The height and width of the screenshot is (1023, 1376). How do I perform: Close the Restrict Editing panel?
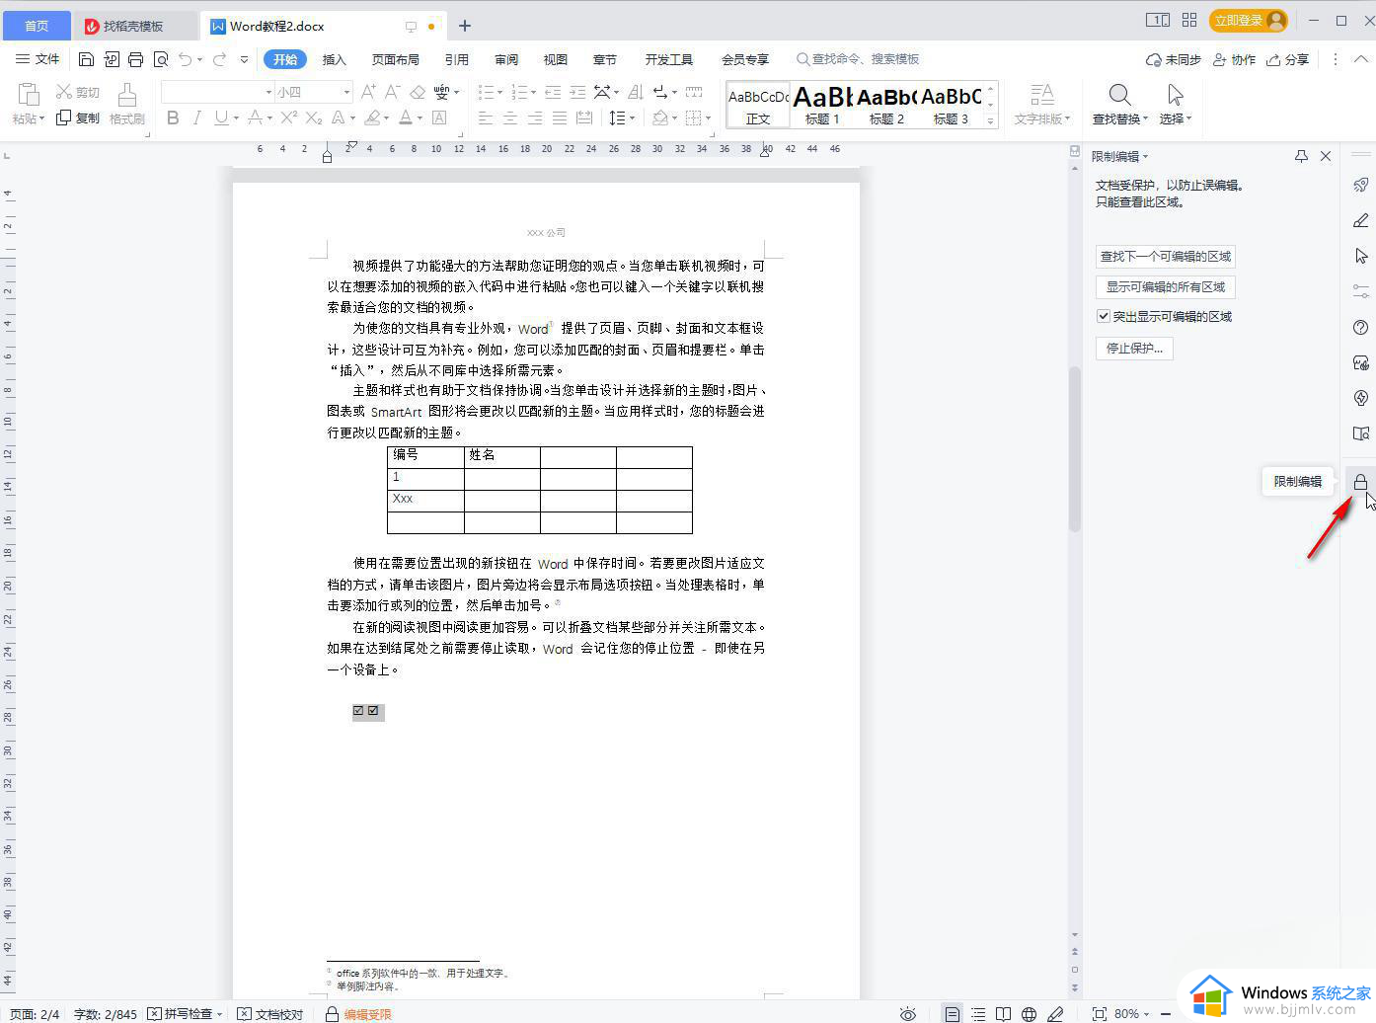tap(1326, 156)
